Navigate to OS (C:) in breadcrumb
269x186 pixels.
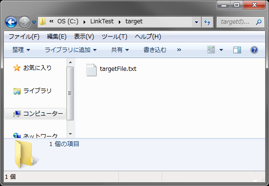[x=68, y=21]
